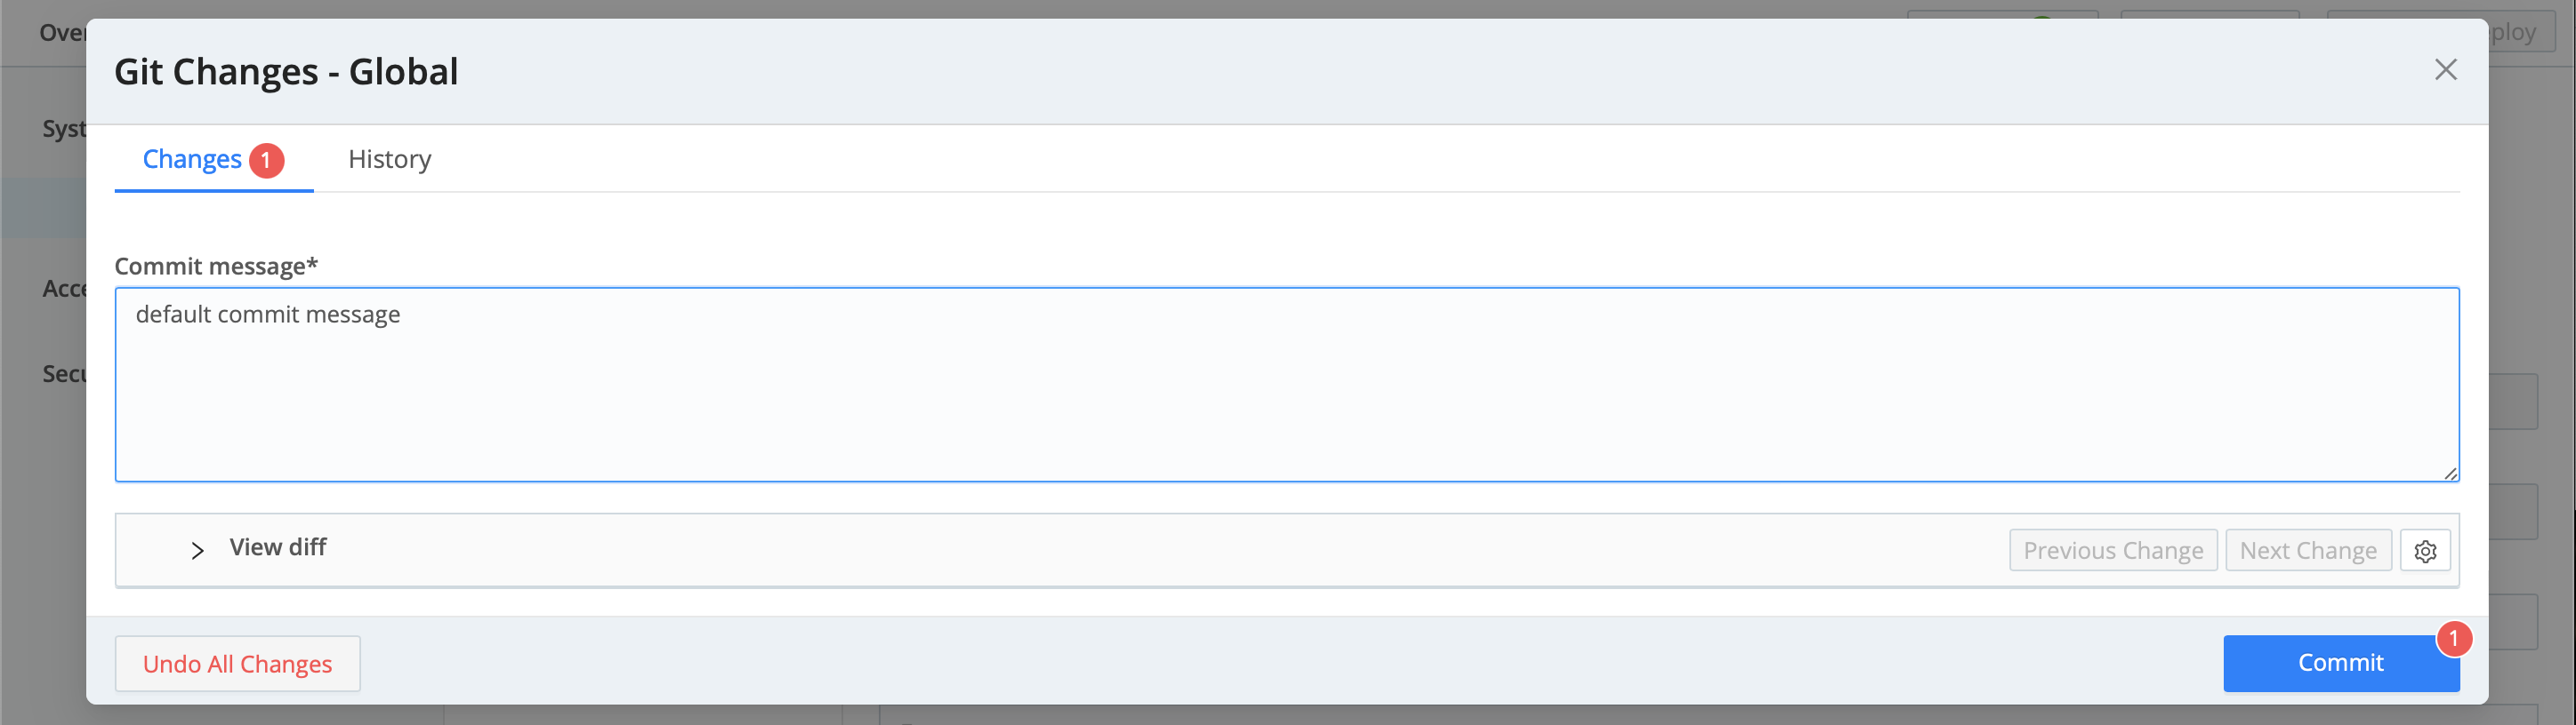Switch to the History tab
This screenshot has height=725, width=2576.
click(x=389, y=159)
